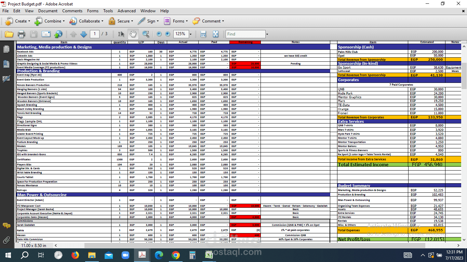Open the Pages navigation panel
This screenshot has width=467, height=262.
pyautogui.click(x=6, y=49)
